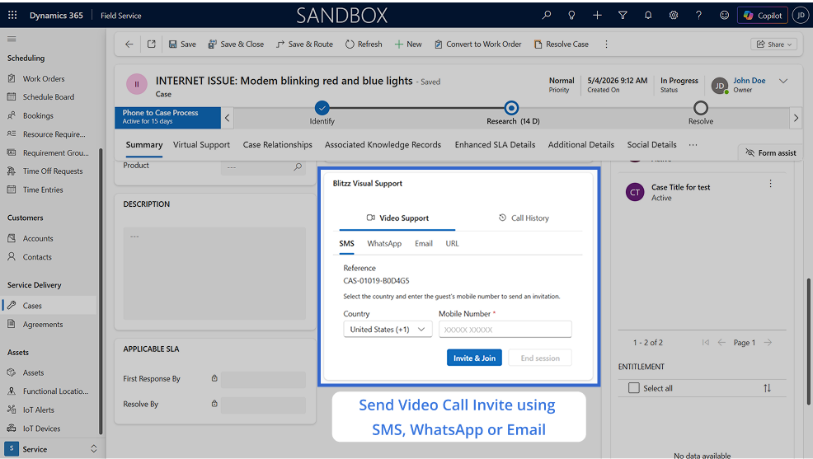Open Copilot panel
The height and width of the screenshot is (459, 813).
[763, 16]
